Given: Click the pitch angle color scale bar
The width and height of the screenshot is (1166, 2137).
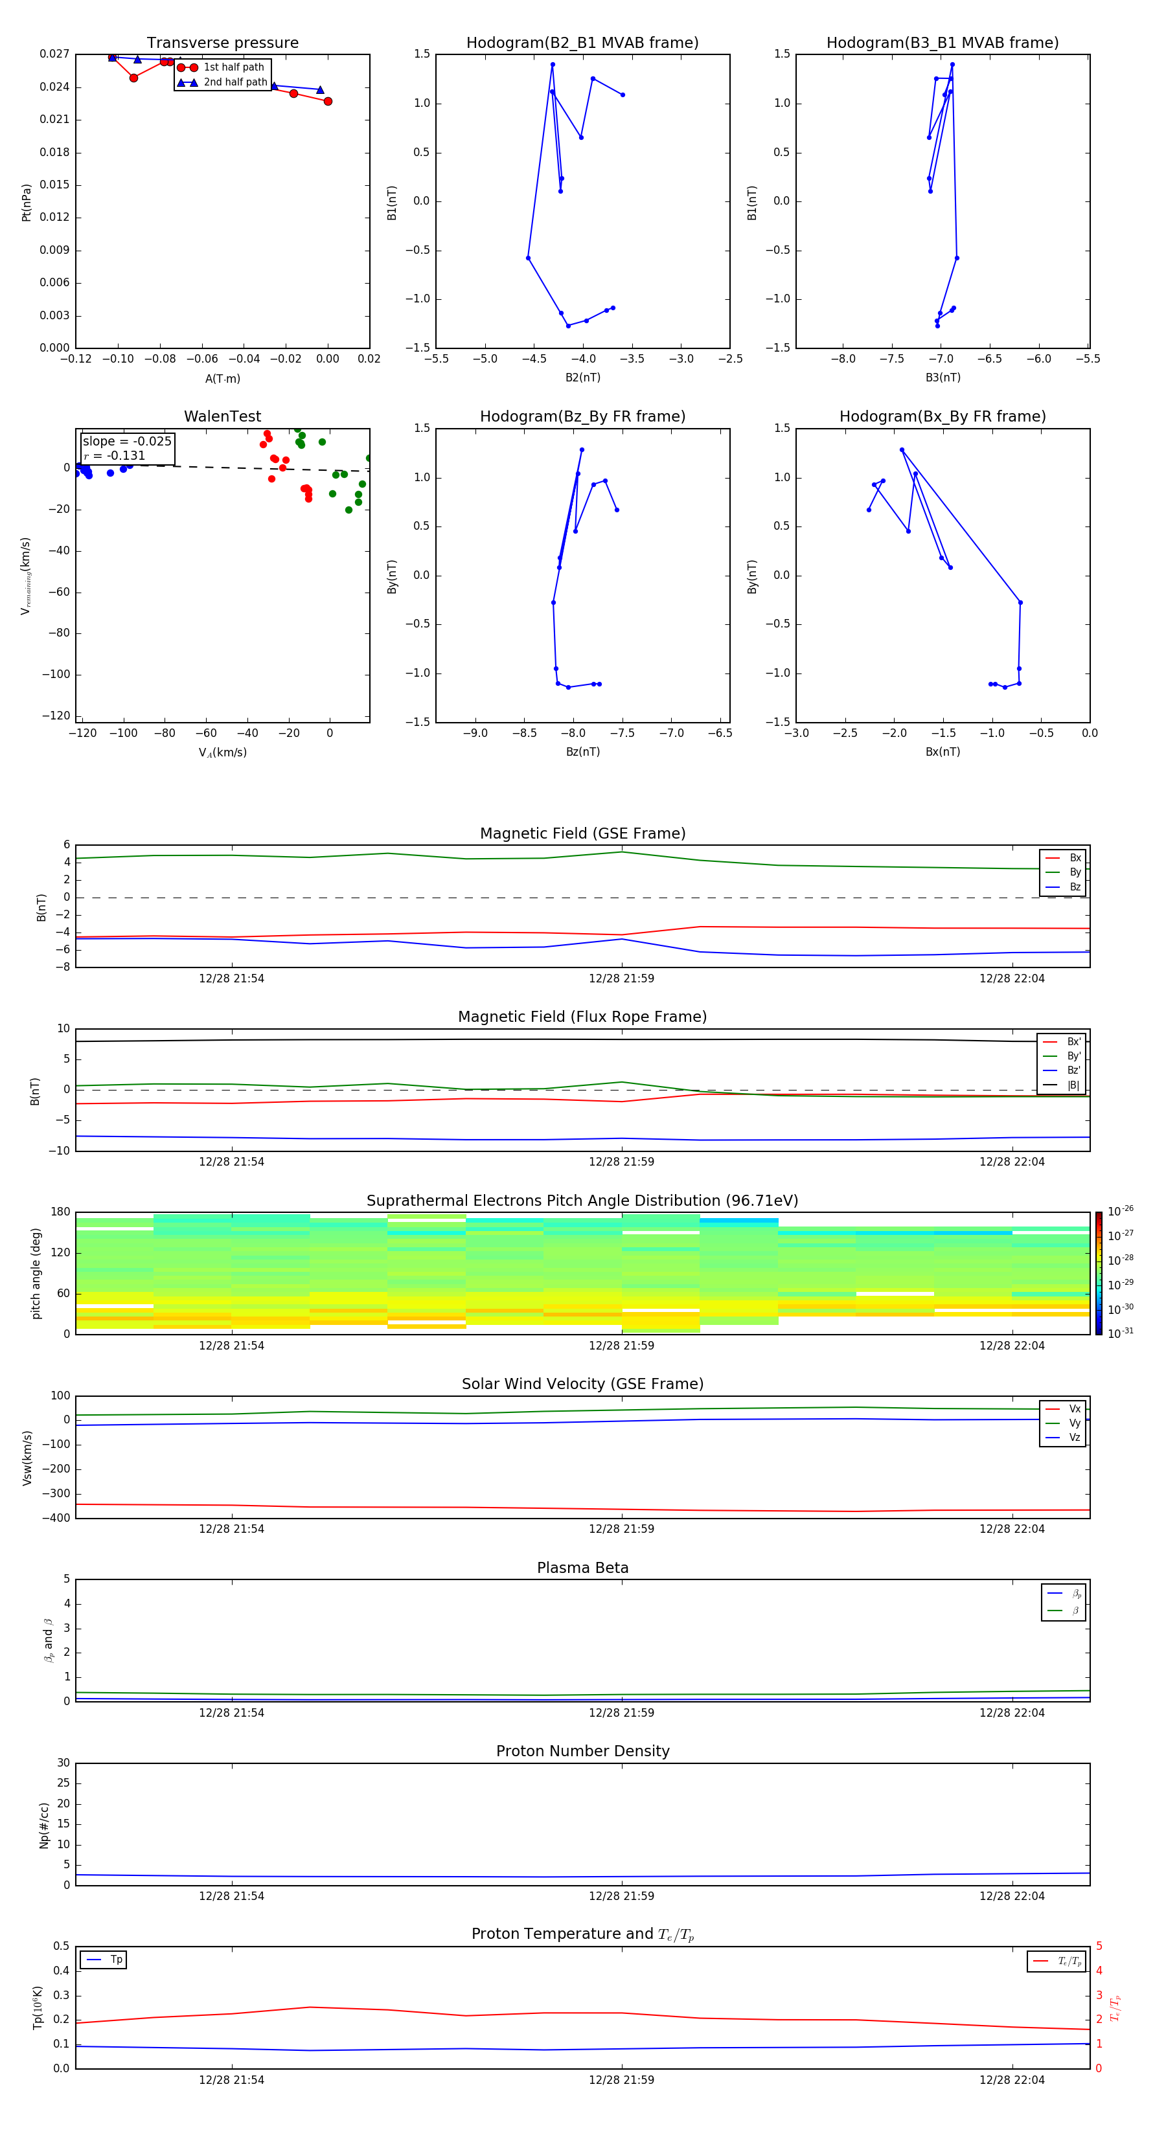Looking at the screenshot, I should [1099, 1272].
